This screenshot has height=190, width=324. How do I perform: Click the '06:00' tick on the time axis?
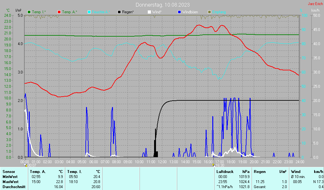click(93, 162)
